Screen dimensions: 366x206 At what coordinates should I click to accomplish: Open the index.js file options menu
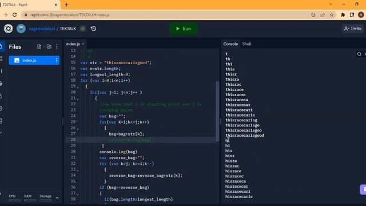pyautogui.click(x=57, y=61)
